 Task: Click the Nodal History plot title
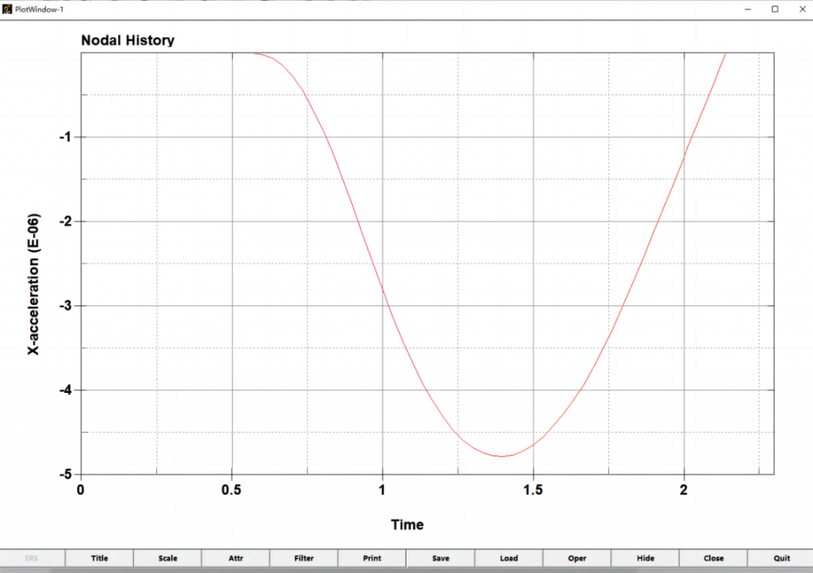coord(128,40)
